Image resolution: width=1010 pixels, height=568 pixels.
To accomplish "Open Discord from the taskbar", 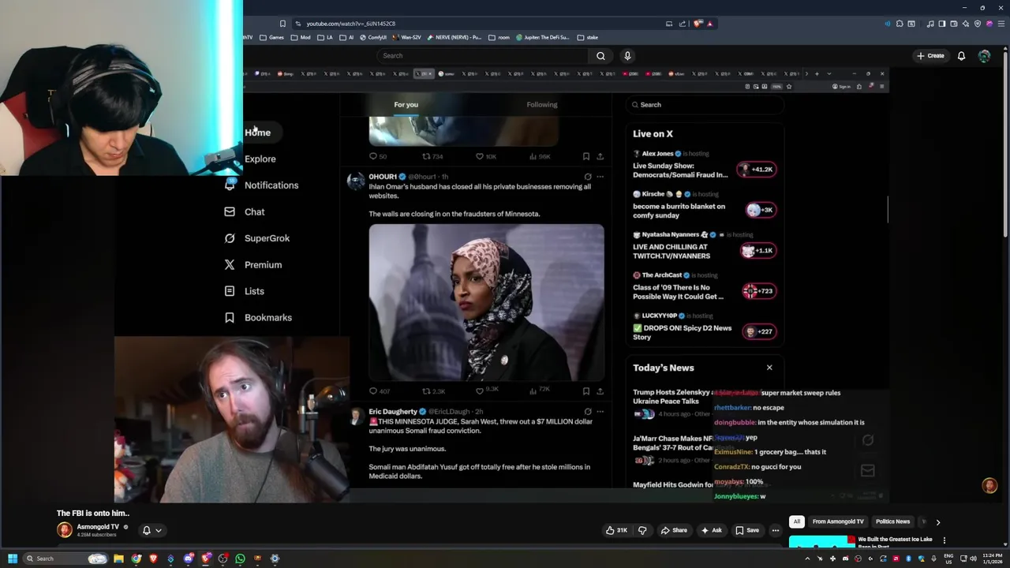I will click(189, 559).
